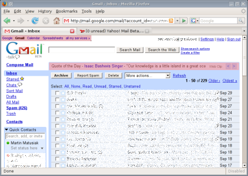Screen dimensions: 248x176
Task: Check the box for the first Sep 19 message
Action: coord(57,133)
